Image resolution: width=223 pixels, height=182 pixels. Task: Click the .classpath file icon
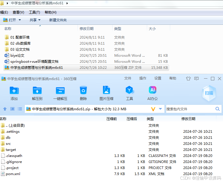coord(3,156)
